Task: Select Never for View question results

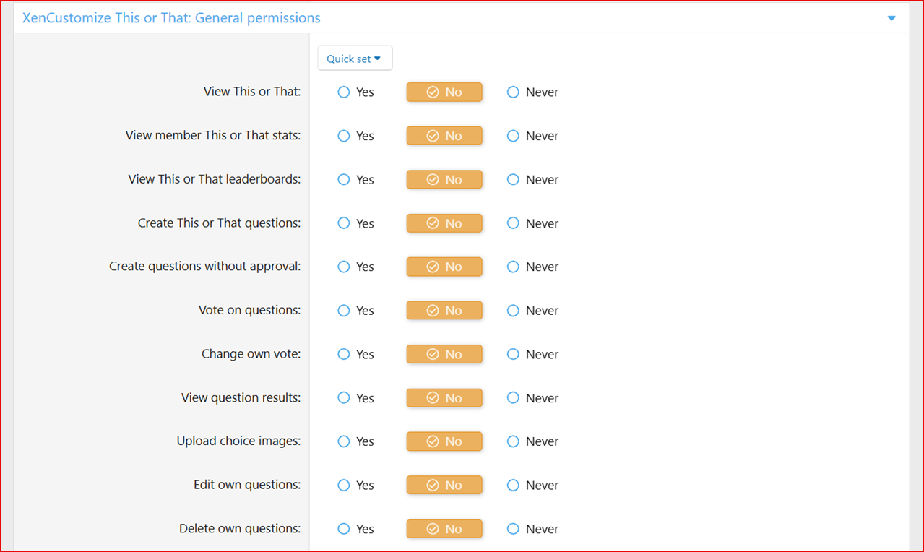Action: click(x=532, y=398)
